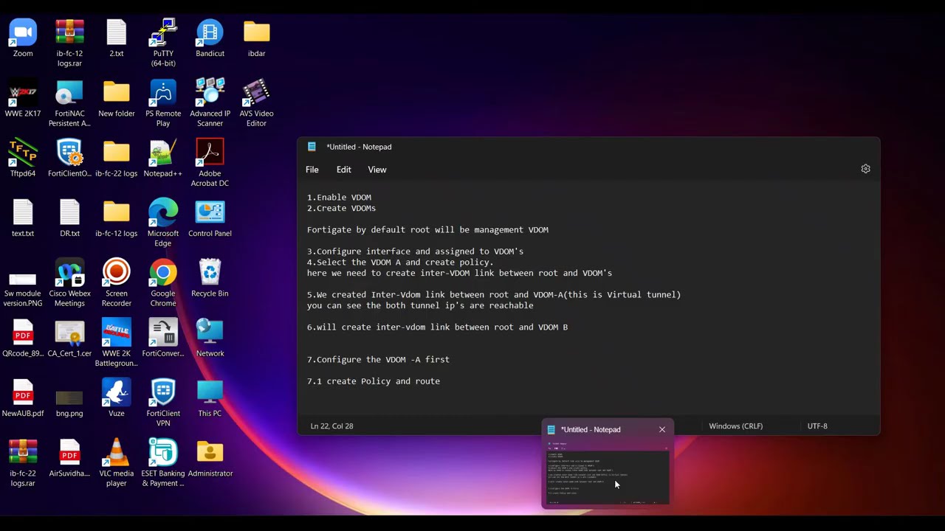
Task: Click the UTF-8 encoding status entry
Action: click(817, 426)
